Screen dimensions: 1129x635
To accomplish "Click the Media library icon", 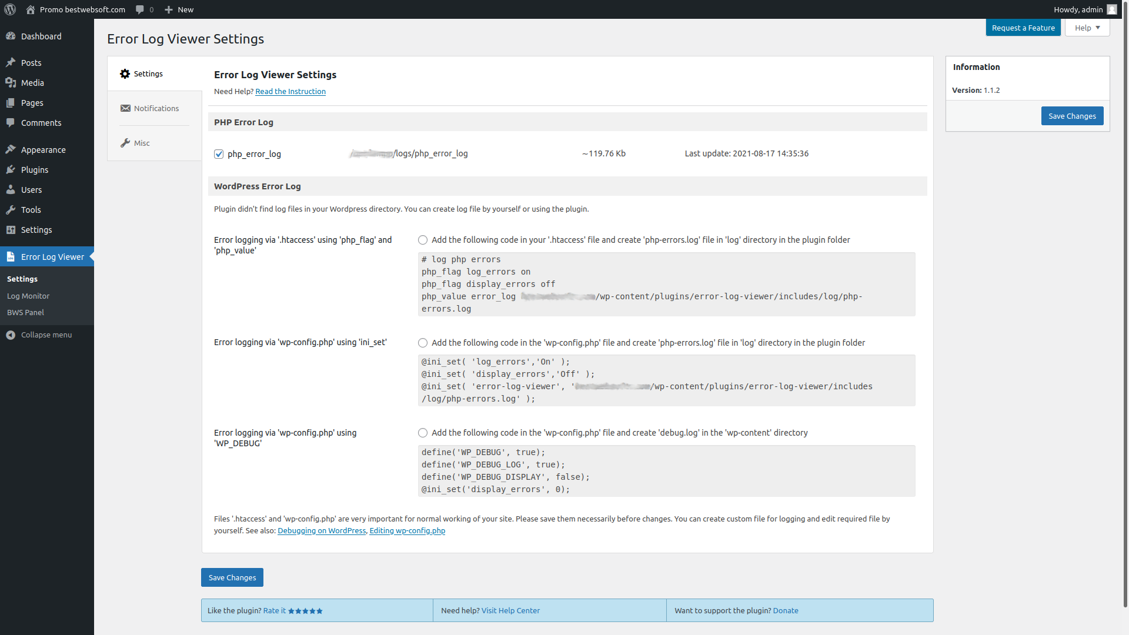I will coord(11,83).
